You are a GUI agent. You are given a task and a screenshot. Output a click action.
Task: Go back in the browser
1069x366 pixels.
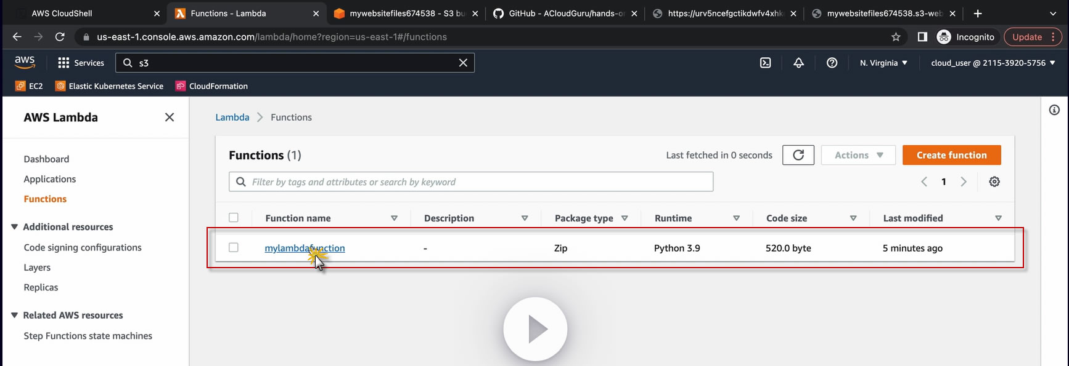[x=17, y=37]
